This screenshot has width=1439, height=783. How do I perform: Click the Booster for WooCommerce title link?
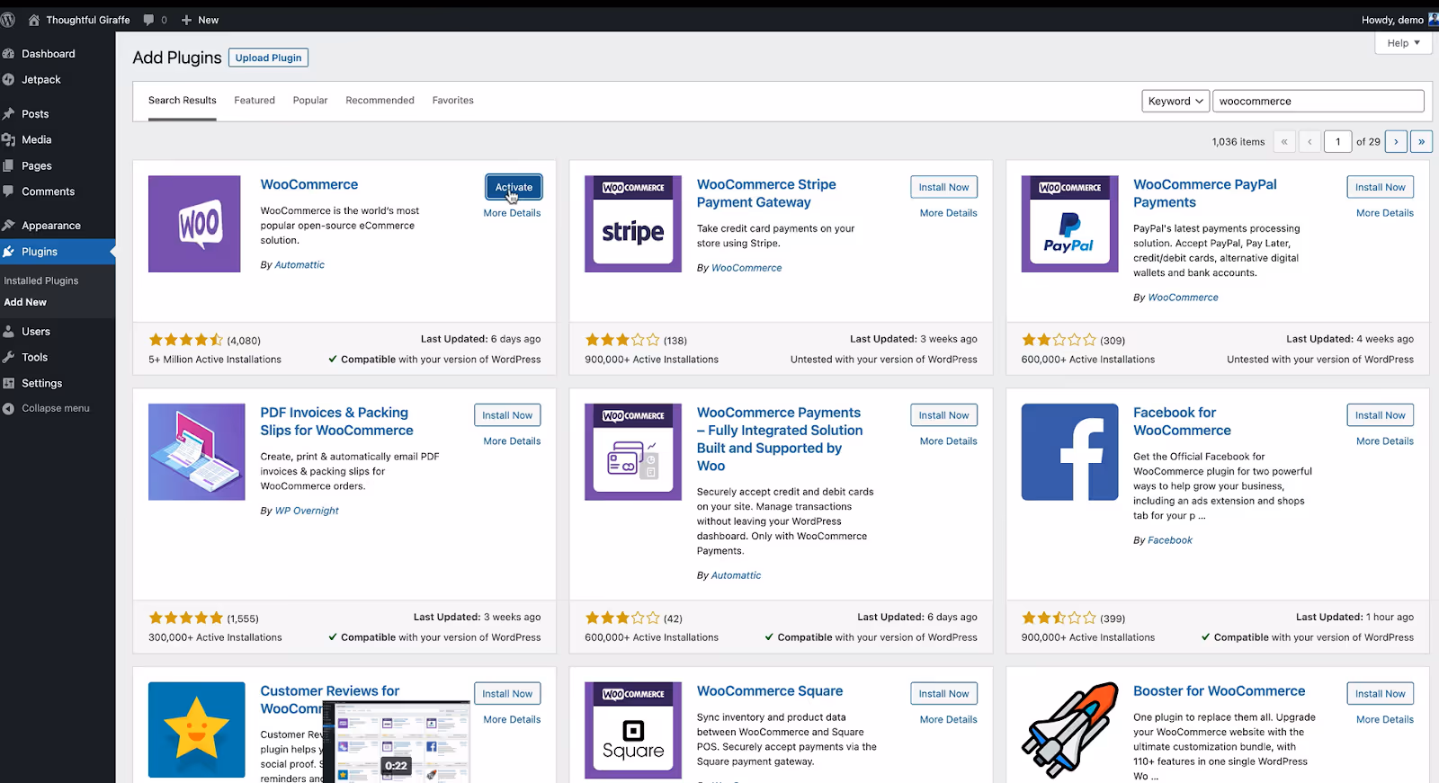pos(1219,691)
